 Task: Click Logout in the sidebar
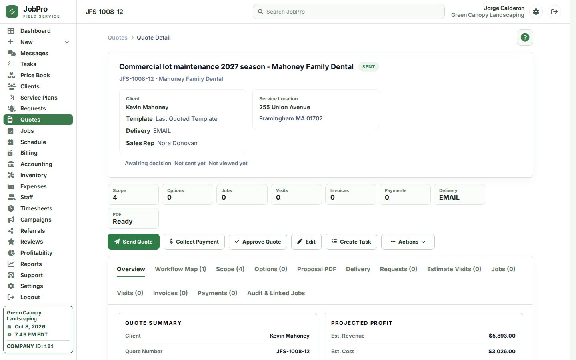38,297
